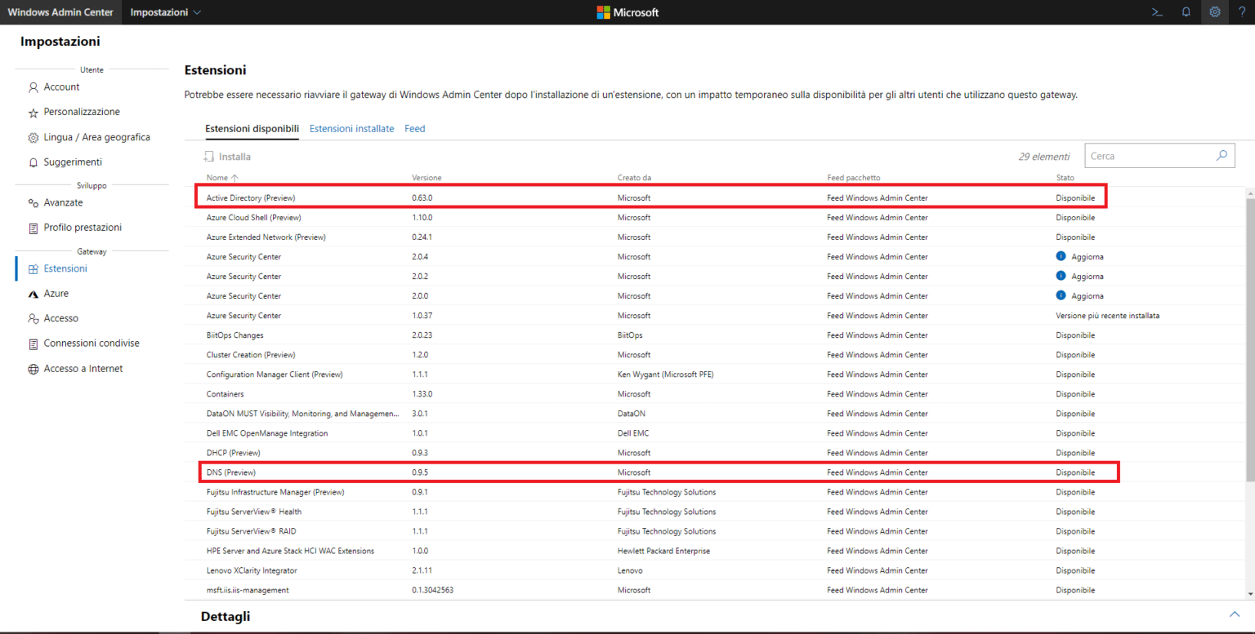Open the PowerShell console from the top bar
The height and width of the screenshot is (634, 1255).
[x=1156, y=12]
